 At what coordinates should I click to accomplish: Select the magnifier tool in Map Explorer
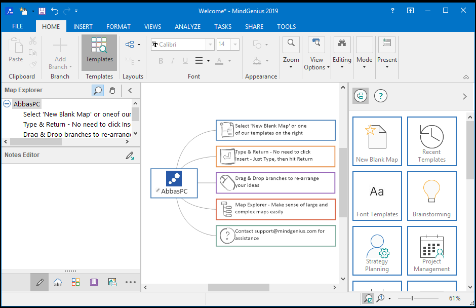98,90
